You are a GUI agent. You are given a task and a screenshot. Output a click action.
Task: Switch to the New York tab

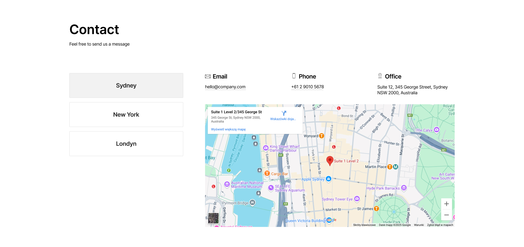tap(126, 115)
